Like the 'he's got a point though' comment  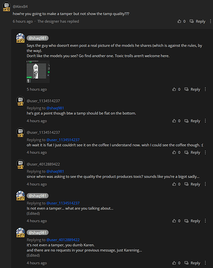coord(174,121)
